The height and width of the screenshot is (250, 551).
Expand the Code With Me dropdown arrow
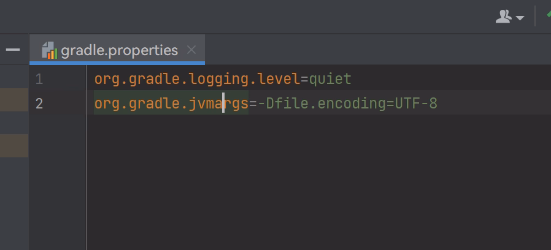tap(520, 18)
